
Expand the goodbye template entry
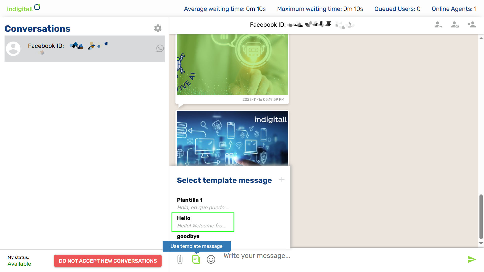(x=188, y=236)
